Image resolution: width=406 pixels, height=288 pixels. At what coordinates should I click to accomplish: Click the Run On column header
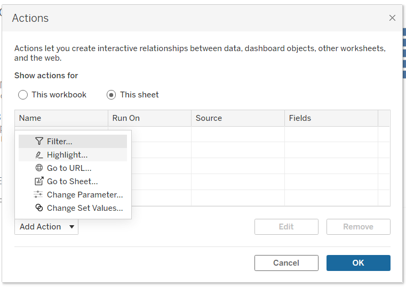click(126, 118)
